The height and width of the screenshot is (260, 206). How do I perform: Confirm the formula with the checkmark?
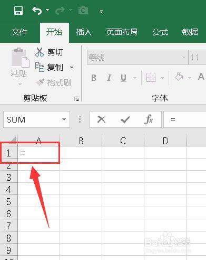[x=125, y=119]
